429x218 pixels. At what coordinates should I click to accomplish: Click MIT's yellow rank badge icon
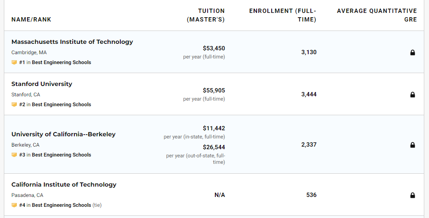click(x=14, y=62)
